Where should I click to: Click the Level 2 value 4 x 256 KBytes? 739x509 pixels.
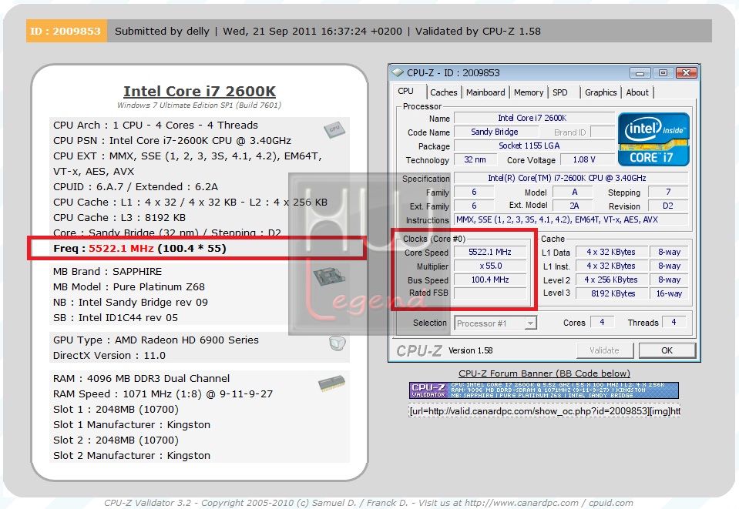click(611, 280)
